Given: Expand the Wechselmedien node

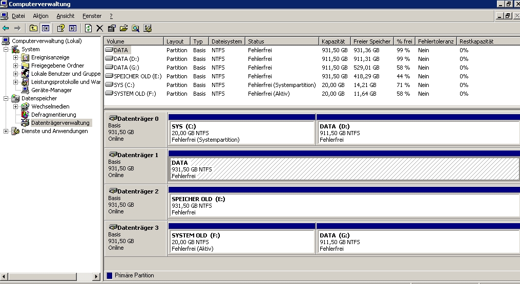Looking at the screenshot, I should click(x=15, y=107).
